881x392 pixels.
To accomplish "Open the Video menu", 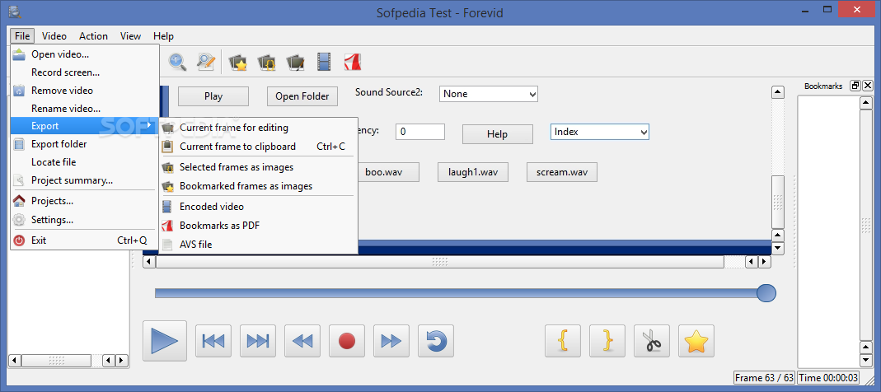I will (x=54, y=36).
